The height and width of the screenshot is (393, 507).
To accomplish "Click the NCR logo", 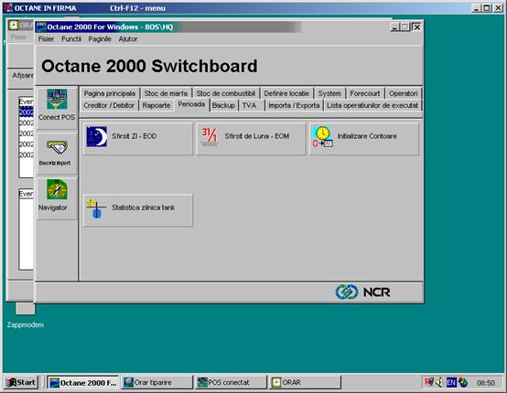I will pos(362,292).
